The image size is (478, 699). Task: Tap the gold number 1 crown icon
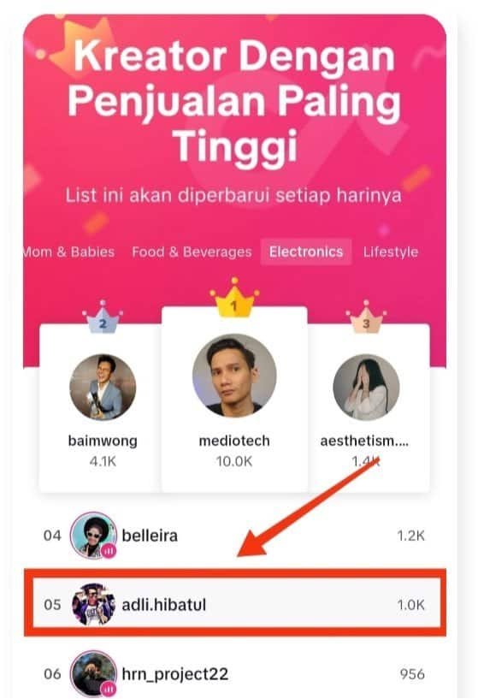pos(234,298)
